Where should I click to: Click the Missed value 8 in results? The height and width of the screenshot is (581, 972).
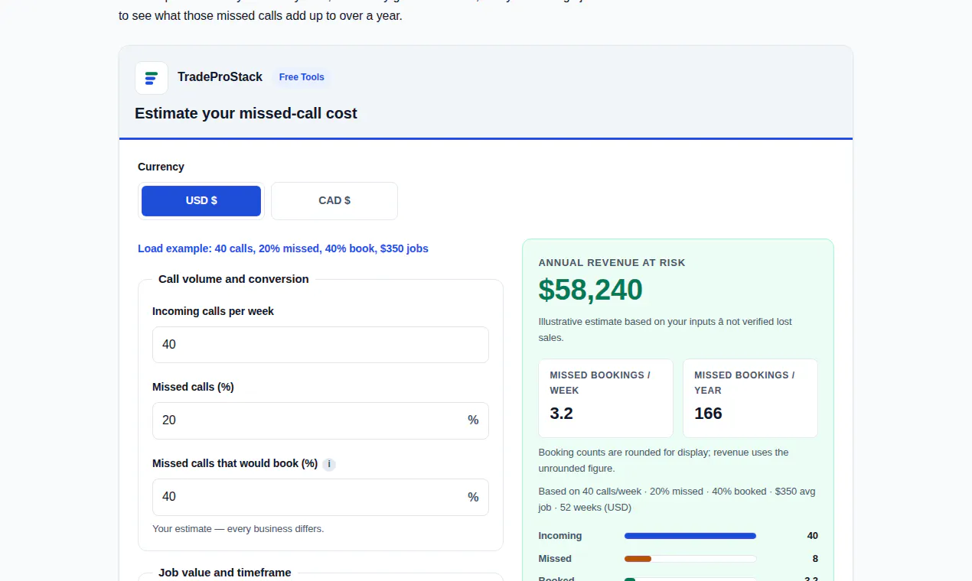(815, 559)
